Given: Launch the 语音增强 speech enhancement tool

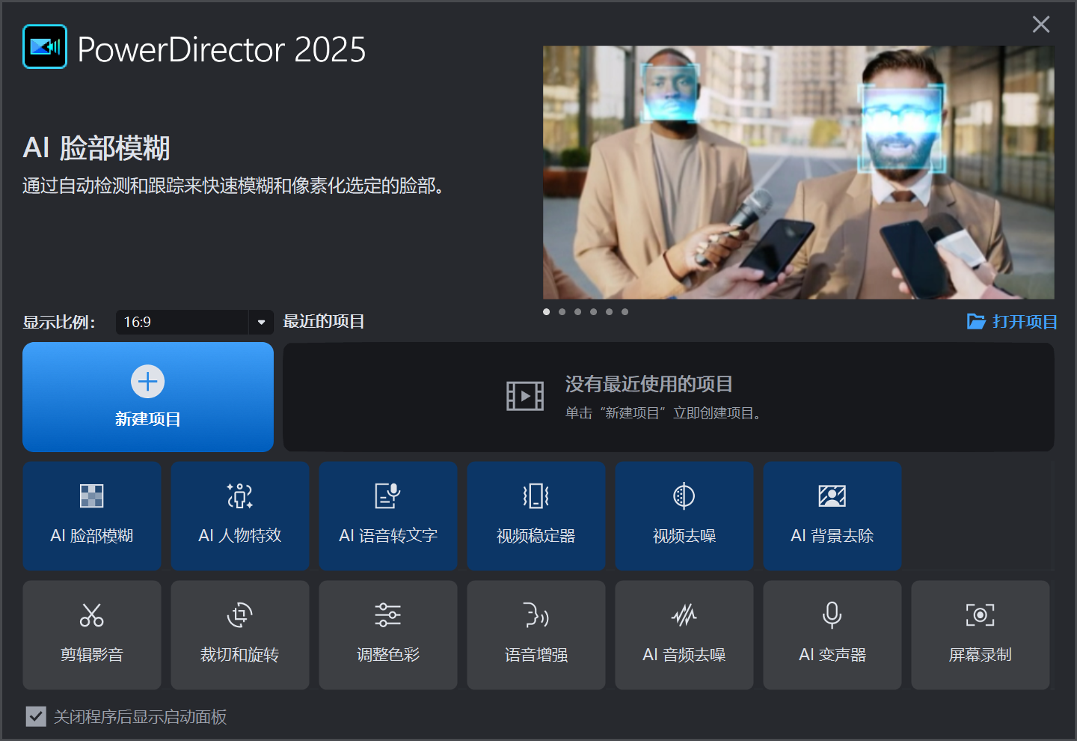Looking at the screenshot, I should 536,635.
